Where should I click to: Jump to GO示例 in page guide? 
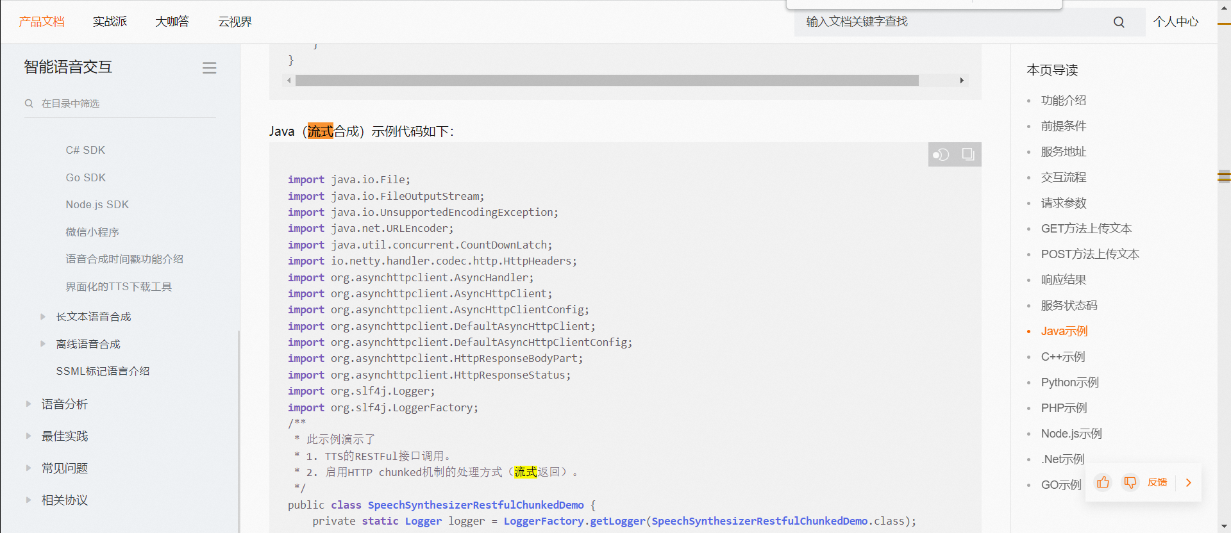click(x=1061, y=485)
